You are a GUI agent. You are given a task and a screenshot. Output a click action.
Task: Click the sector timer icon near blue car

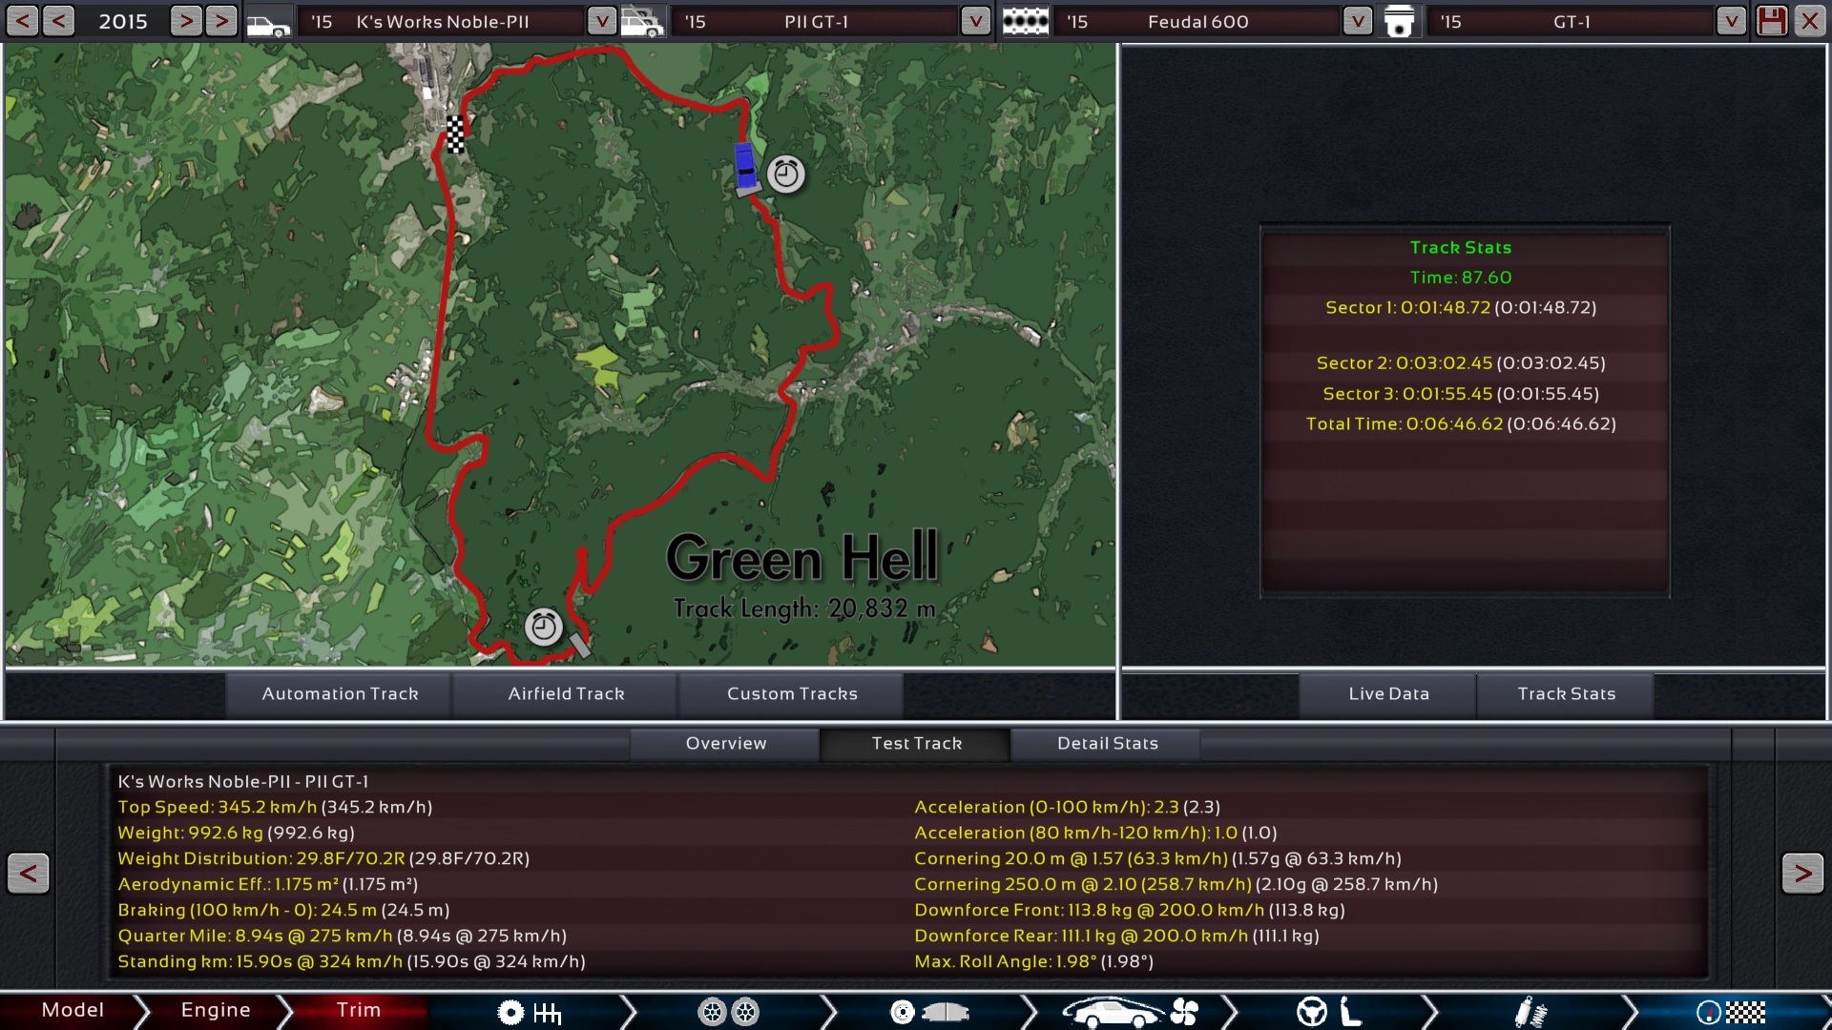[786, 175]
